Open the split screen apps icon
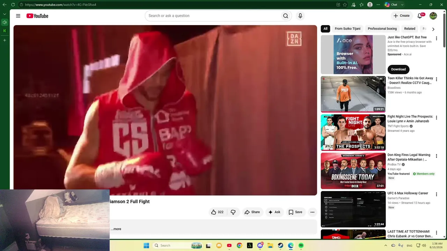Image resolution: width=447 pixels, height=251 pixels. click(x=338, y=5)
